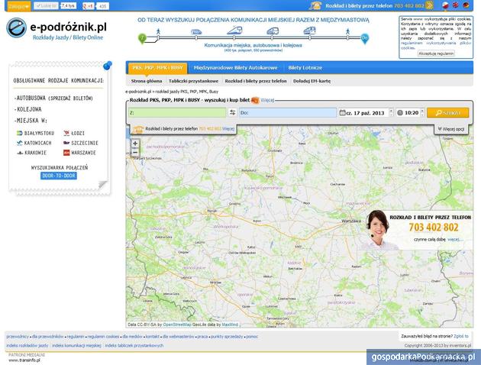This screenshot has width=481, height=365.
Task: Click Więcej link next to ticket icon
Action: click(x=267, y=100)
